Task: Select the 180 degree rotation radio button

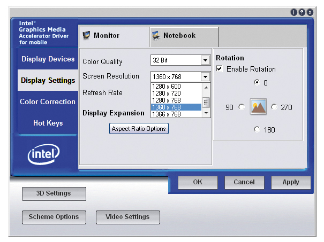Action: point(257,129)
